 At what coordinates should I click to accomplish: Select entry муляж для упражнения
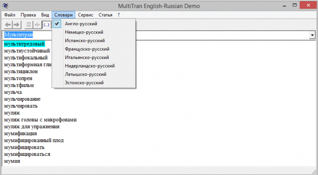(32, 127)
